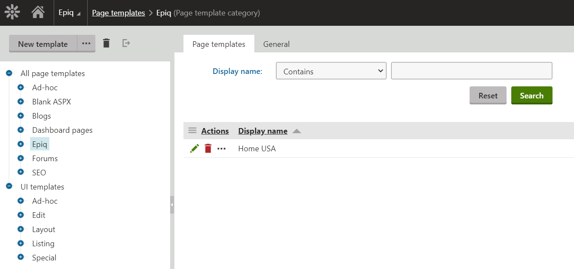This screenshot has height=269, width=574.
Task: Click the Reset button
Action: (x=488, y=95)
